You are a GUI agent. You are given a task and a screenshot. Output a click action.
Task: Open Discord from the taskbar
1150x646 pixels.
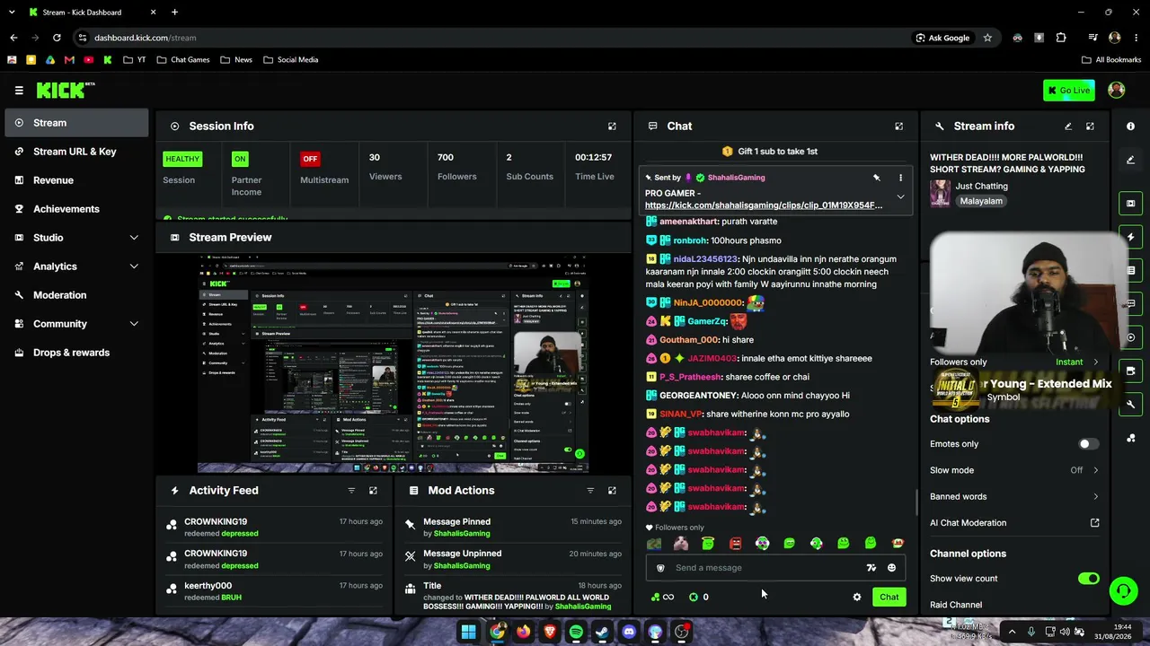pyautogui.click(x=629, y=632)
